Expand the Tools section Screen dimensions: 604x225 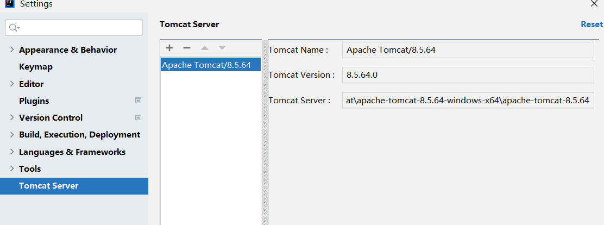(x=11, y=168)
